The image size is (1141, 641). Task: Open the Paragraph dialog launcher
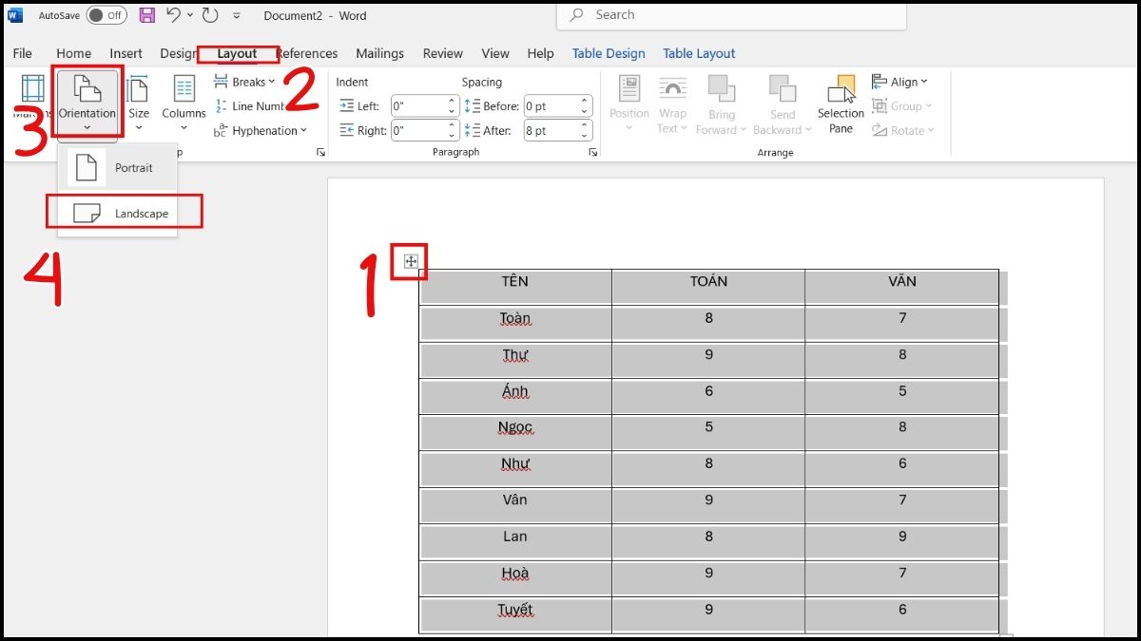[x=592, y=152]
